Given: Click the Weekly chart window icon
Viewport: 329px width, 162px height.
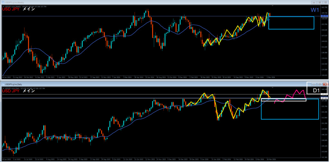Looking at the screenshot, I should [2, 3].
